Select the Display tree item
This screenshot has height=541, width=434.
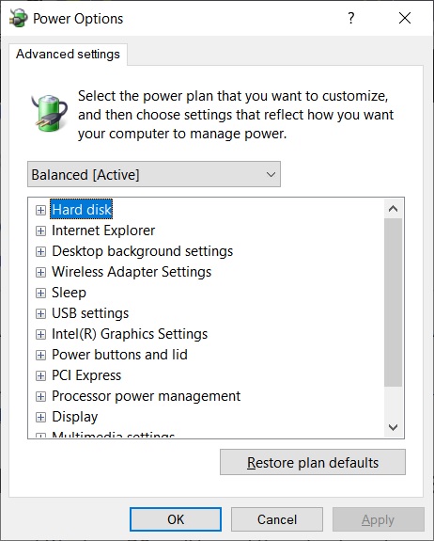tap(75, 417)
